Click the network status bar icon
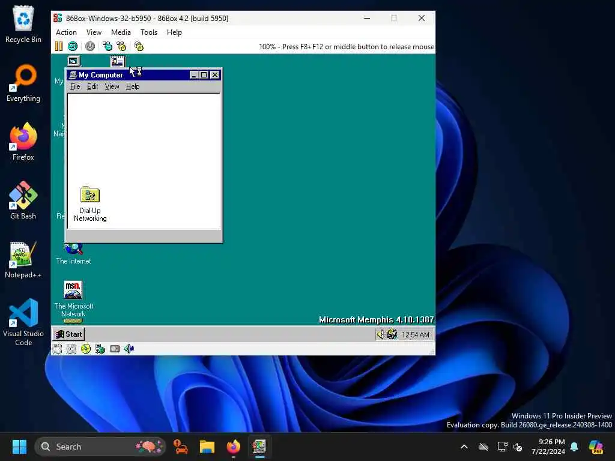Screen dimensions: 615x461 pos(100,349)
